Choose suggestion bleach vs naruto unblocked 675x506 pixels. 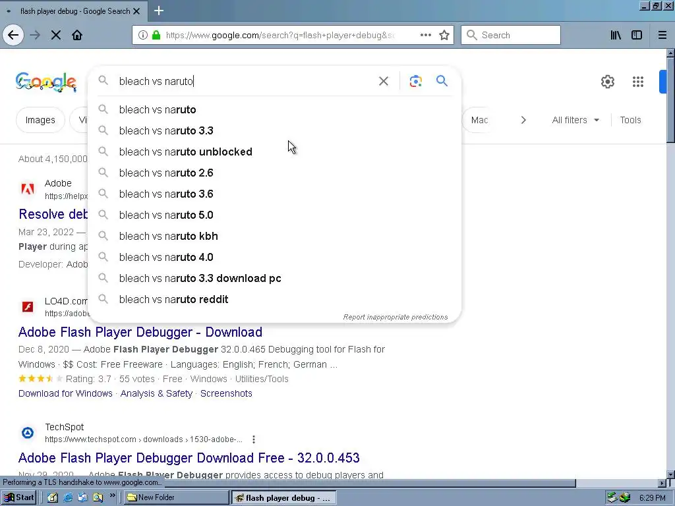tap(274, 152)
